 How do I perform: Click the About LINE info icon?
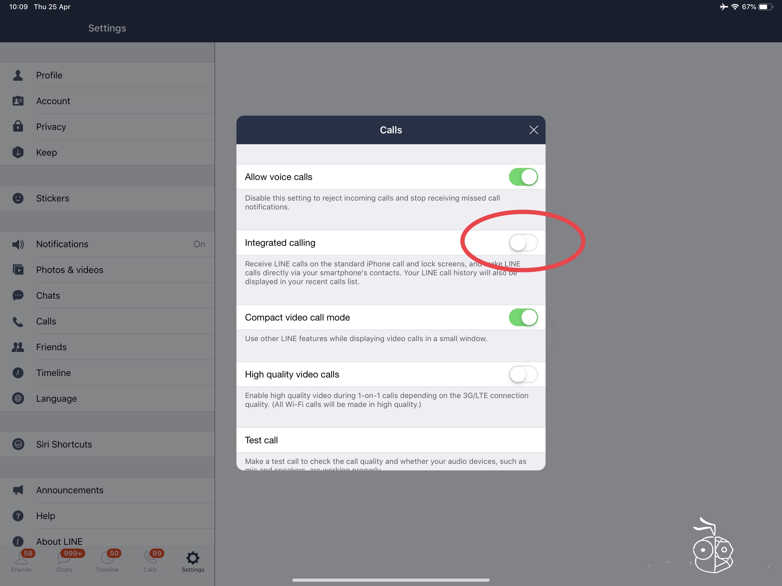click(x=18, y=541)
